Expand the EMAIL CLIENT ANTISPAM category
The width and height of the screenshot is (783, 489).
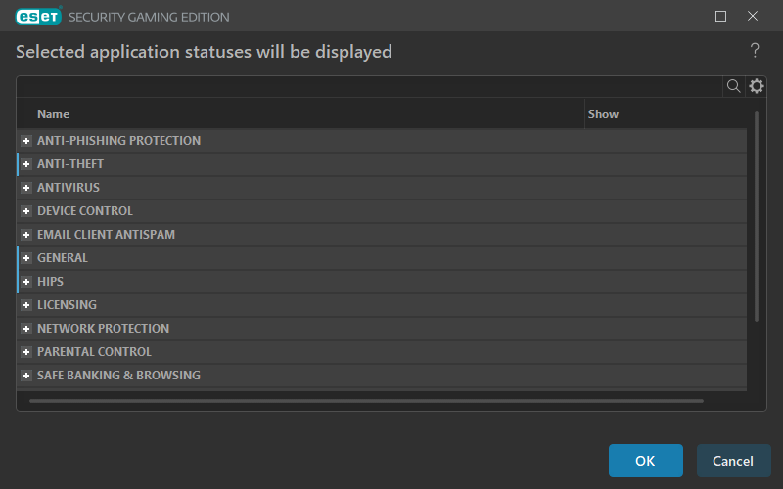pyautogui.click(x=26, y=235)
